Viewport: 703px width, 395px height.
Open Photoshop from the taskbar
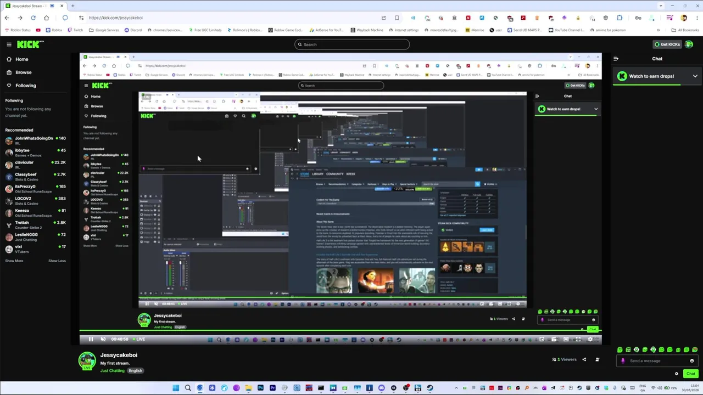coord(260,388)
